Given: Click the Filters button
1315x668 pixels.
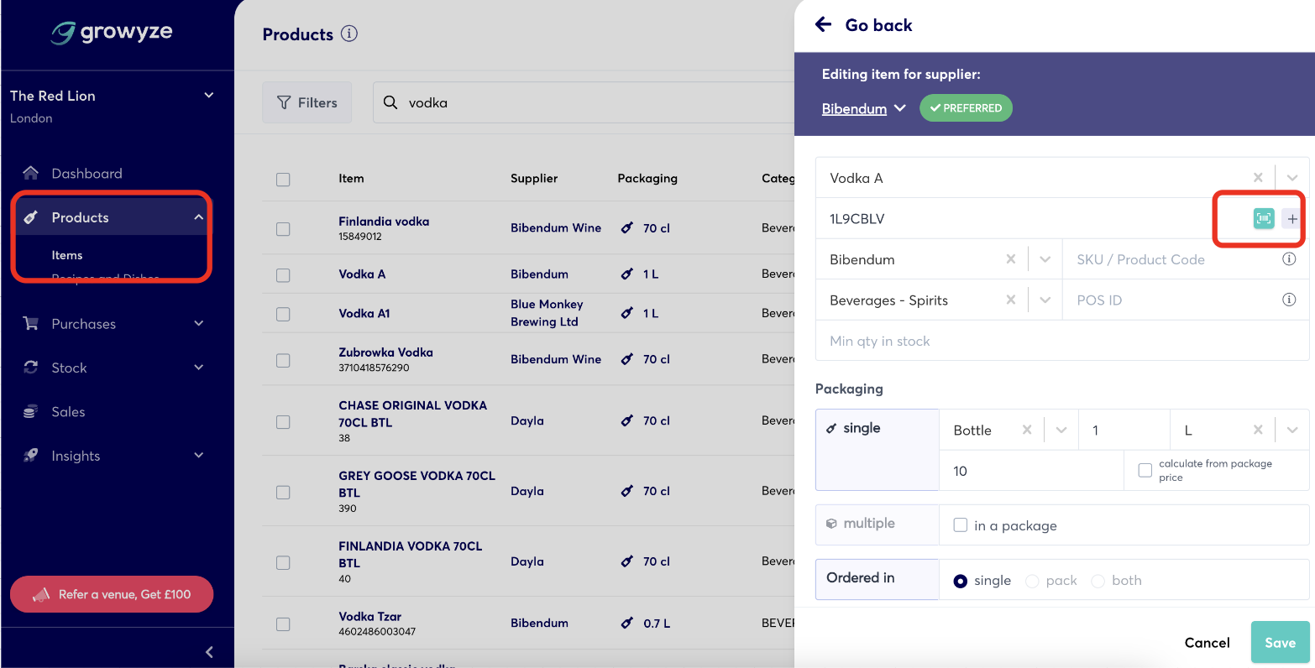Looking at the screenshot, I should [x=307, y=102].
